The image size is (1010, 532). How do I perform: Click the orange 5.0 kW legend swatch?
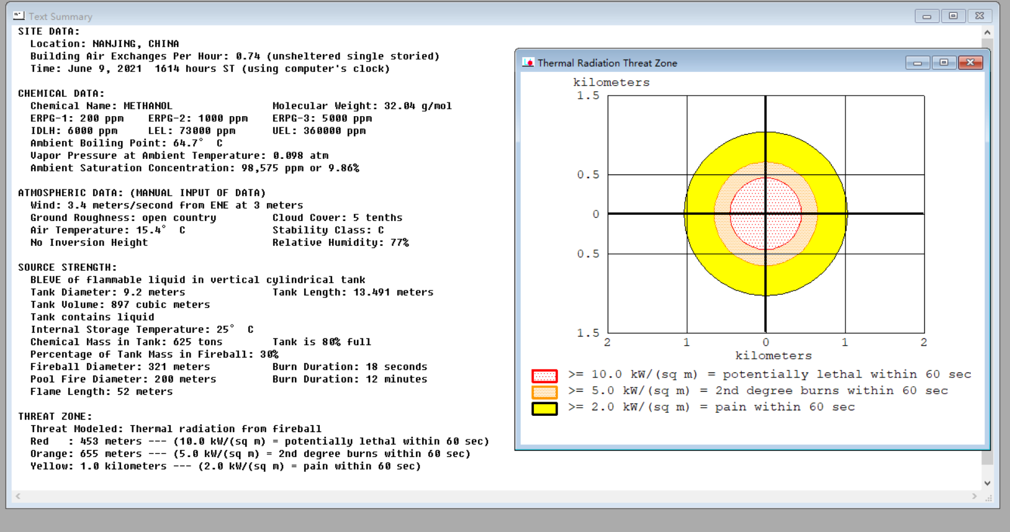(544, 392)
